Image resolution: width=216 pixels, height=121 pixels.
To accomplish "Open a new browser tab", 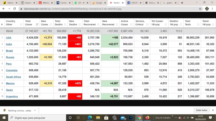I will click(182, 3).
